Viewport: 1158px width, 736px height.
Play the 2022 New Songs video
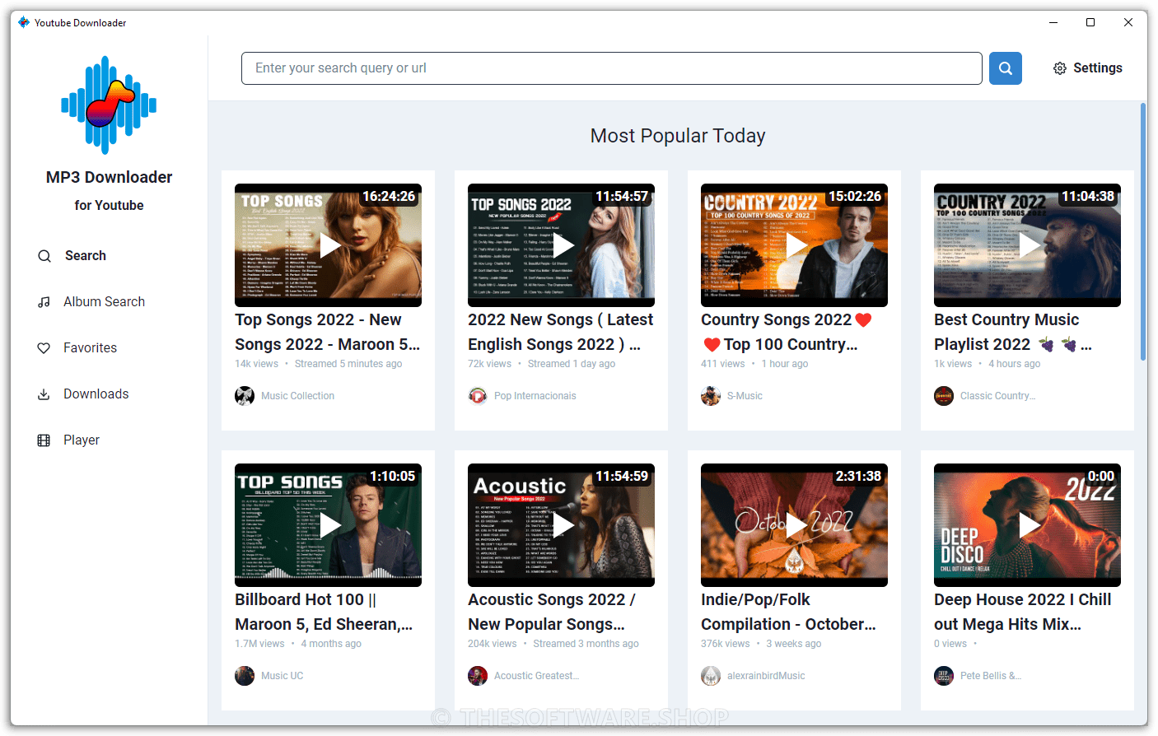pos(563,245)
